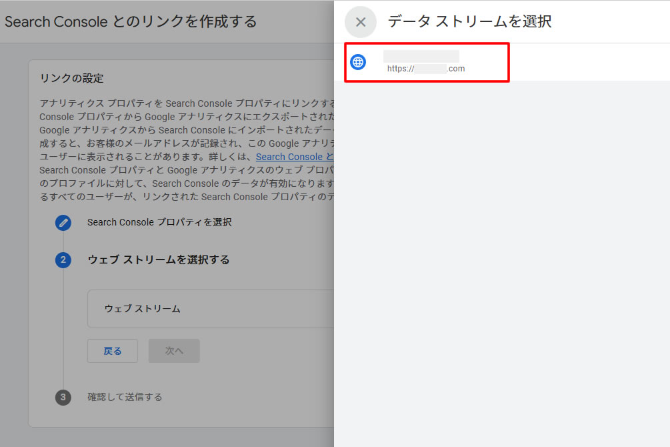Screen dimensions: 670x447
Task: Click the gray circular close background icon
Action: [x=360, y=21]
